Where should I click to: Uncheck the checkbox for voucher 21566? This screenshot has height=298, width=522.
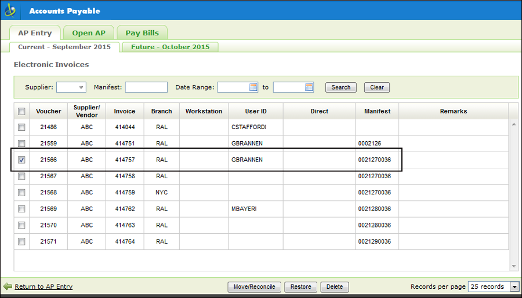[21, 160]
